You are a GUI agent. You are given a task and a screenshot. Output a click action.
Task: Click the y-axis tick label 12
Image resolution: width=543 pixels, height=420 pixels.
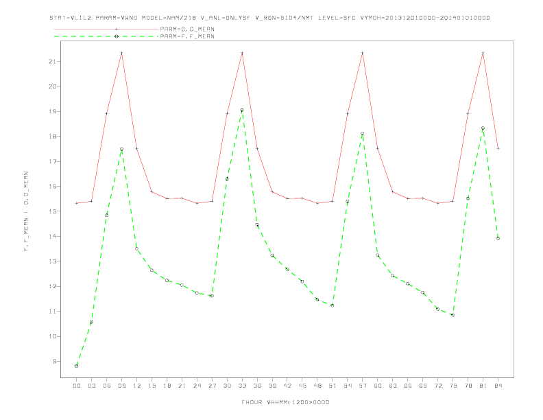pos(52,287)
